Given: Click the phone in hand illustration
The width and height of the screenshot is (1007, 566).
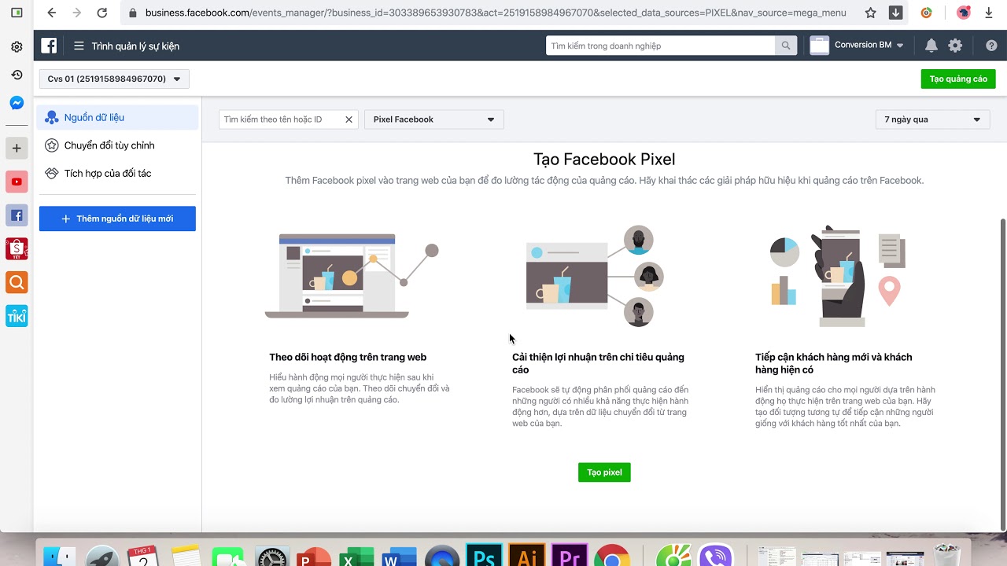Looking at the screenshot, I should coord(838,275).
